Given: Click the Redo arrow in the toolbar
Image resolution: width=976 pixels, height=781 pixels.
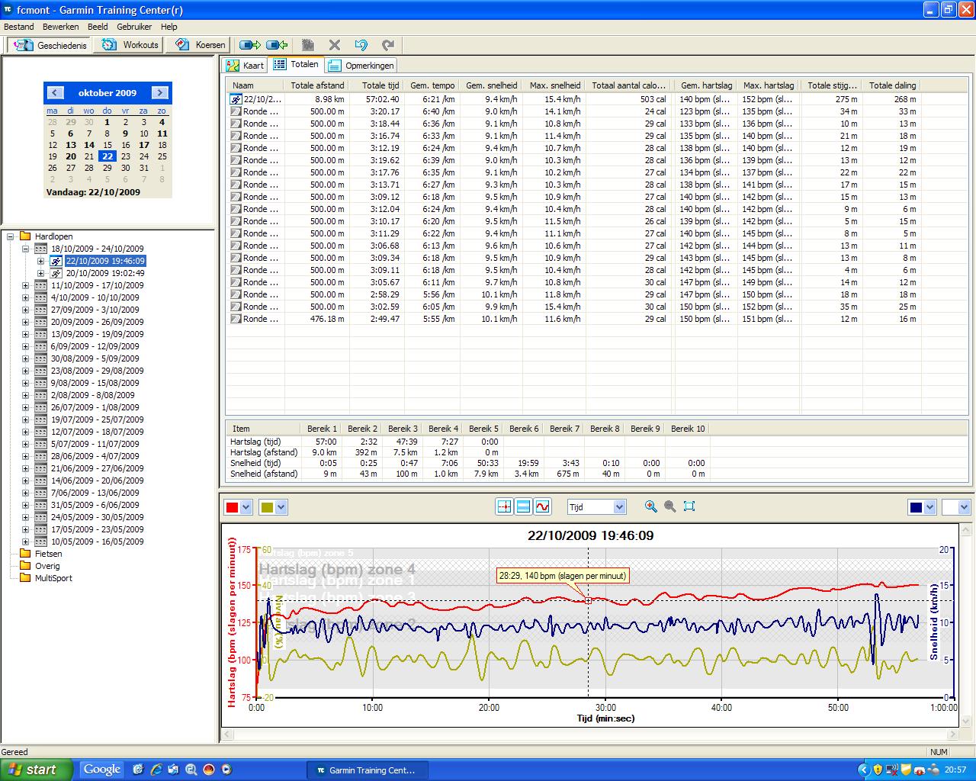Looking at the screenshot, I should coord(388,45).
